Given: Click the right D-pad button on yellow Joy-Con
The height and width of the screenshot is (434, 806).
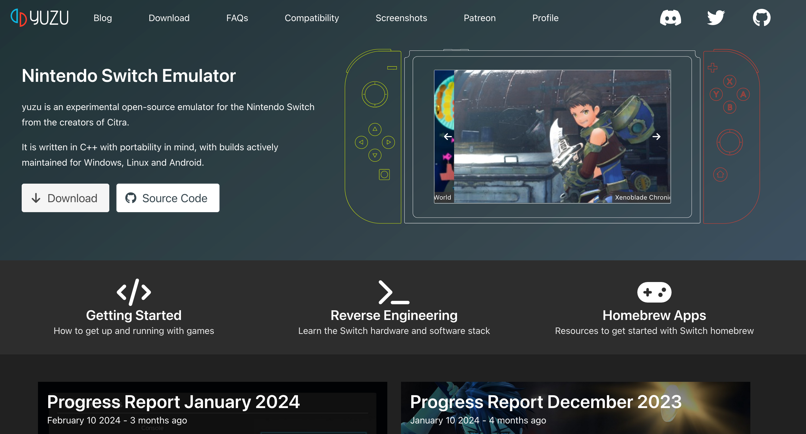Looking at the screenshot, I should click(388, 142).
